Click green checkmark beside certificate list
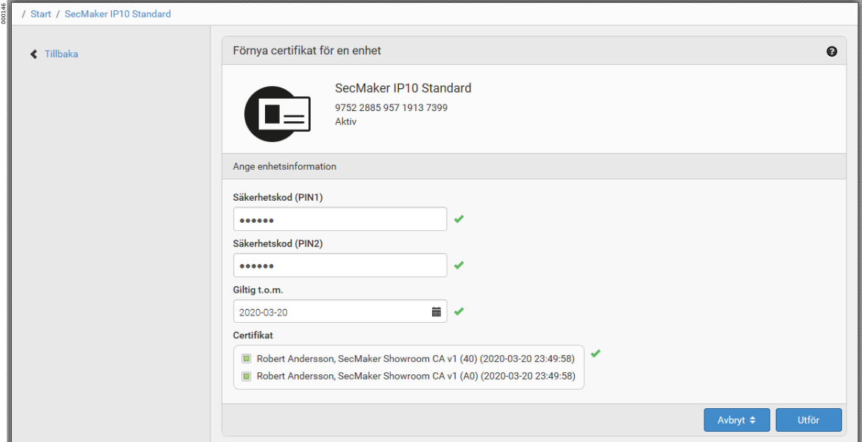The image size is (862, 442). (596, 354)
